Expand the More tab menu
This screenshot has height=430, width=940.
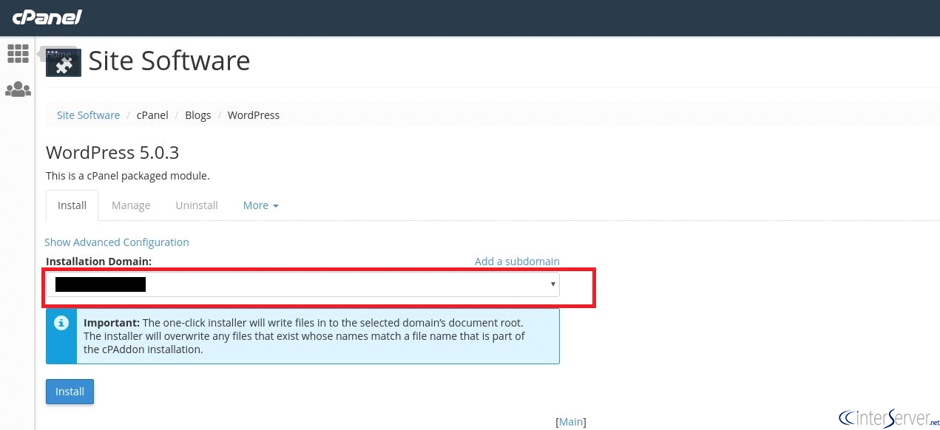pos(260,205)
